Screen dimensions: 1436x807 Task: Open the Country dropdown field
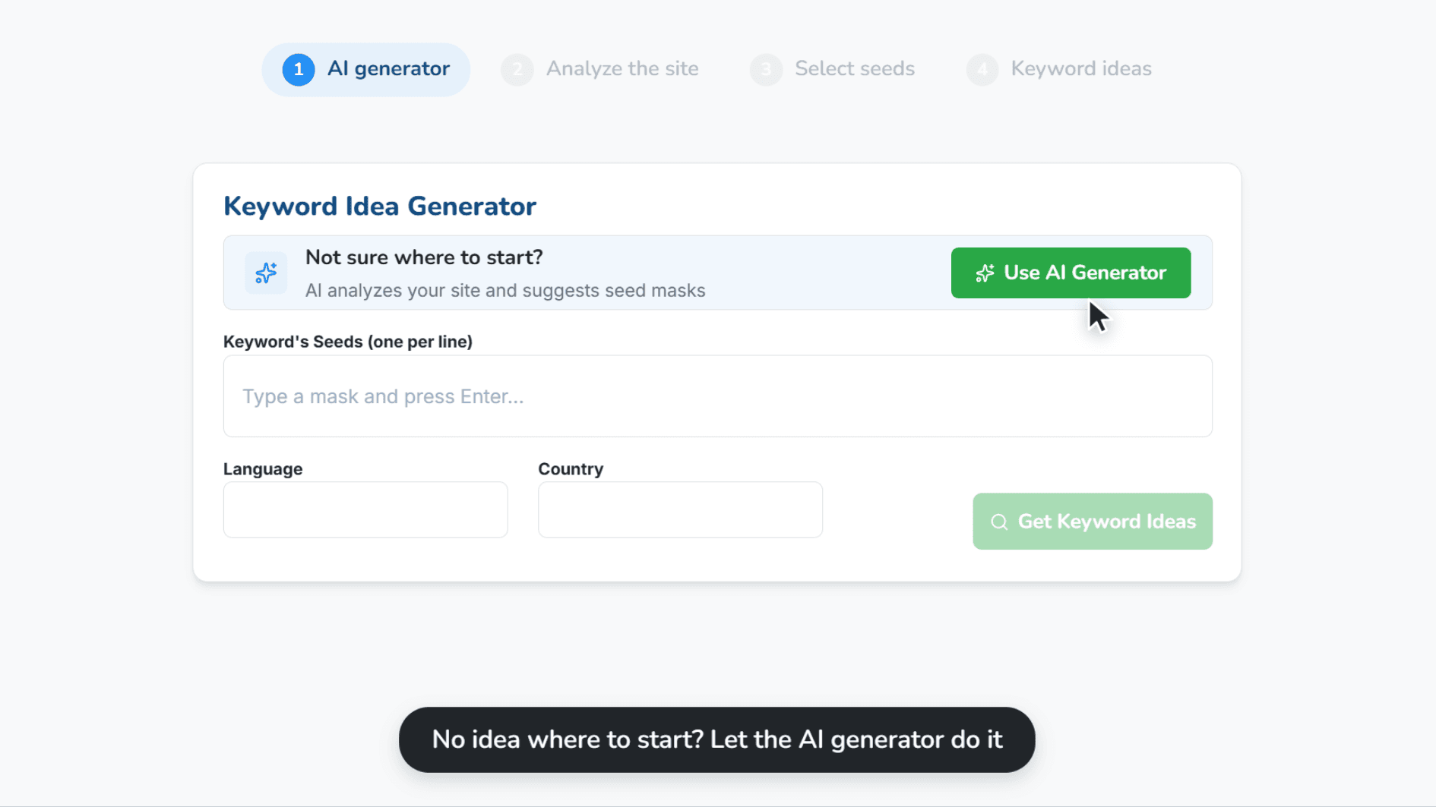(680, 509)
